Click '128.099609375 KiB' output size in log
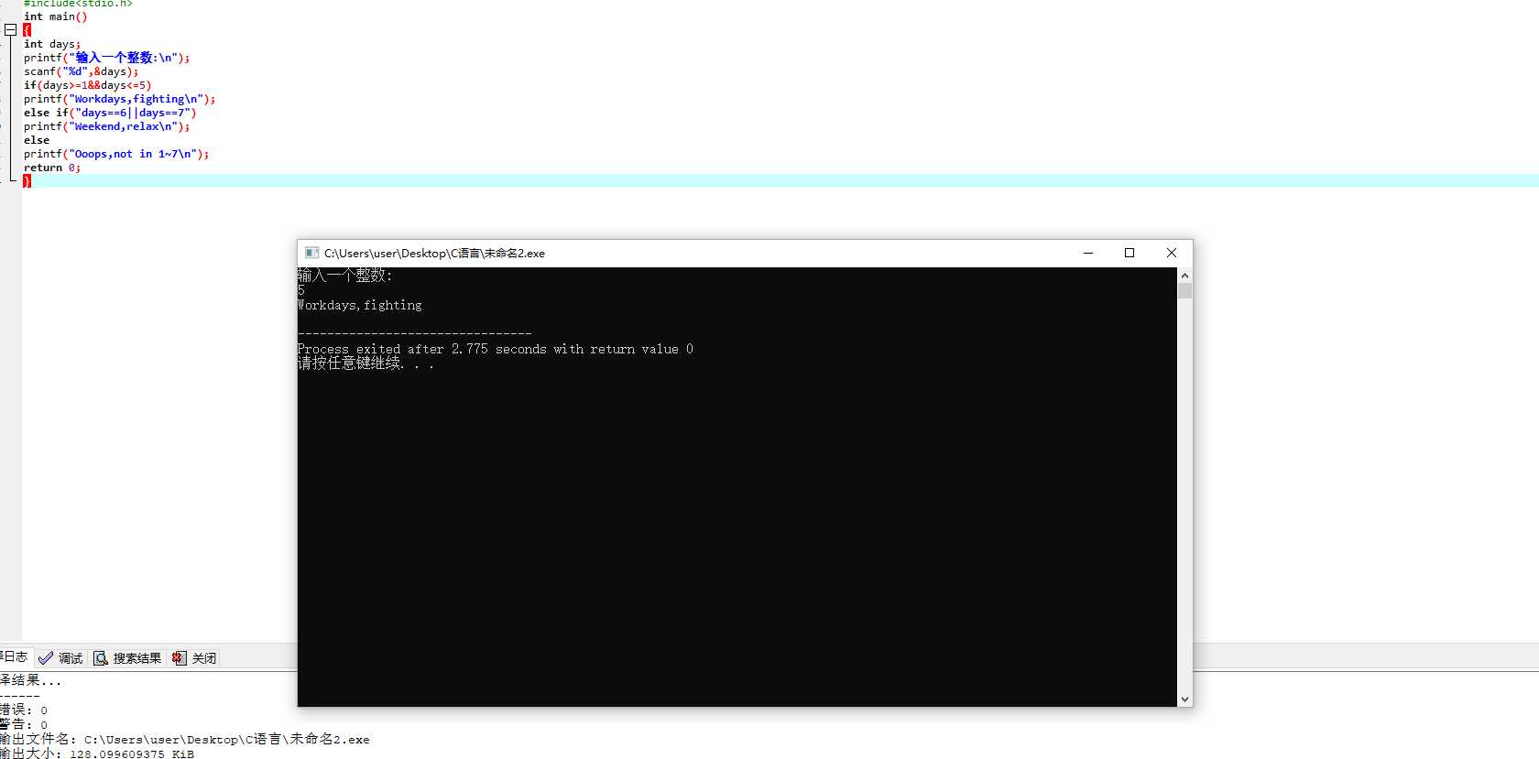1539x759 pixels. 132,754
